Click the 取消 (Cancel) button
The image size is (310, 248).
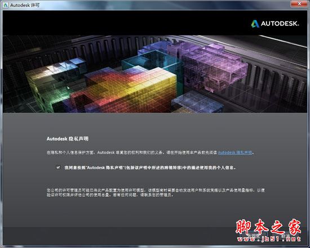(286, 236)
